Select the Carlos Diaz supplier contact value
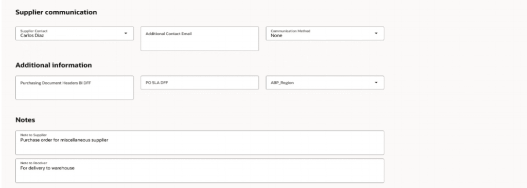 point(32,36)
